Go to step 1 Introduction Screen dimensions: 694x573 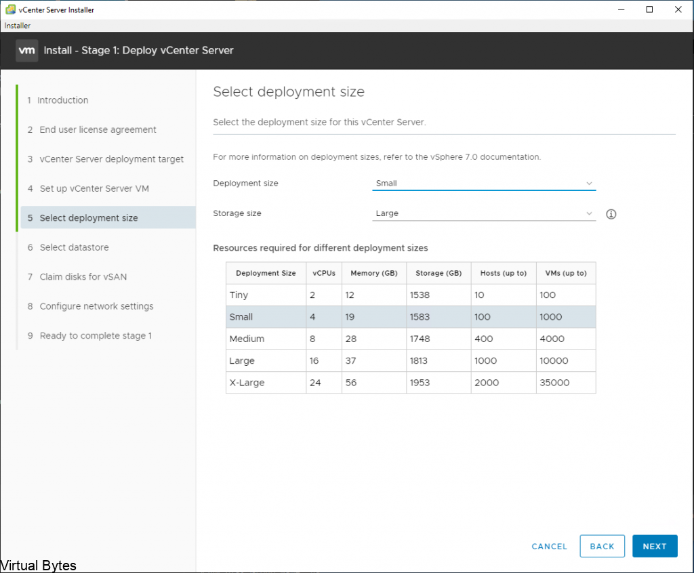58,100
